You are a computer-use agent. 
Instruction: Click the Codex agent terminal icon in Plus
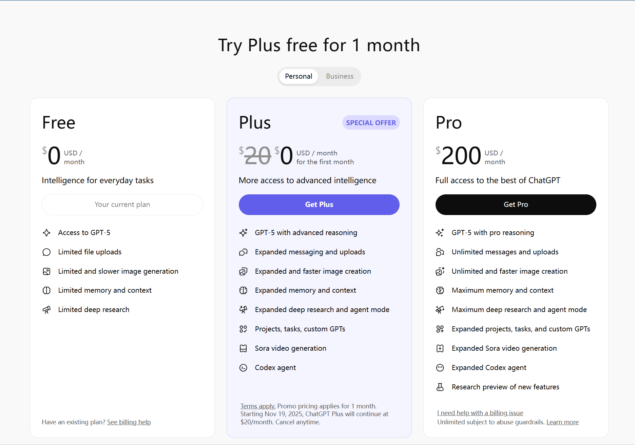243,368
